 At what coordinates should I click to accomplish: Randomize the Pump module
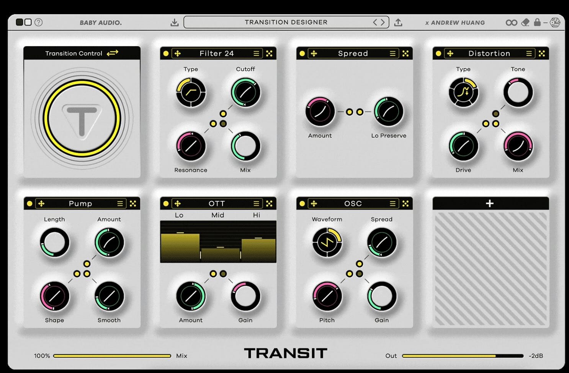pyautogui.click(x=133, y=204)
